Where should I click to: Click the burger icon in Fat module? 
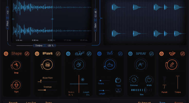click(47, 64)
